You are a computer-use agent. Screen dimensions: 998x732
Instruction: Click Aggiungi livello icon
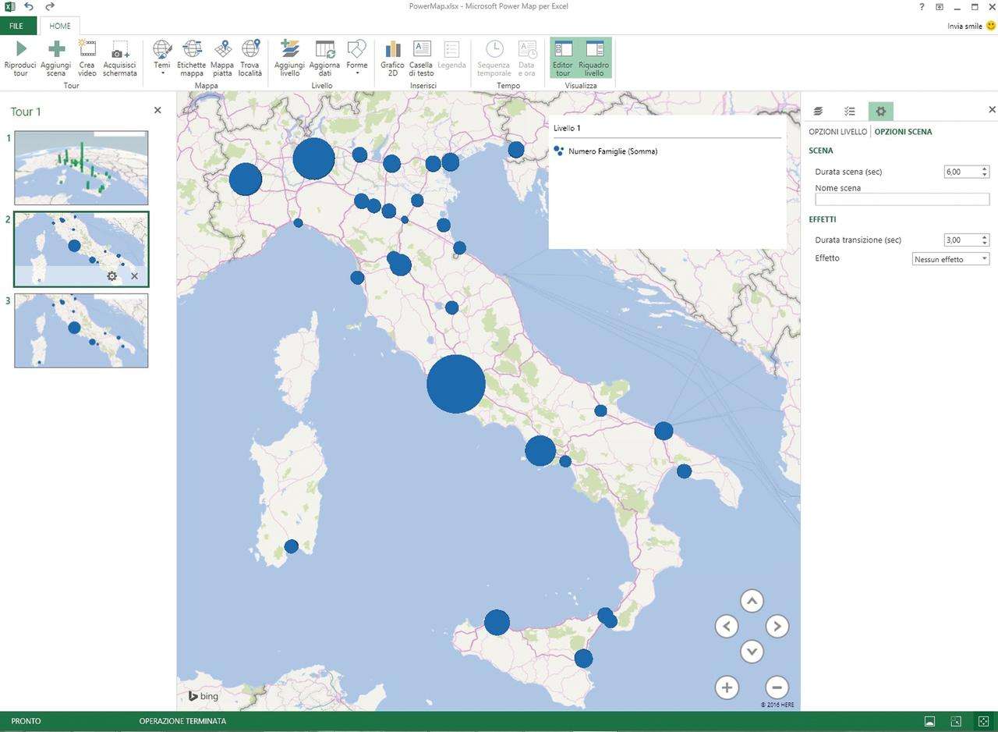(x=289, y=50)
